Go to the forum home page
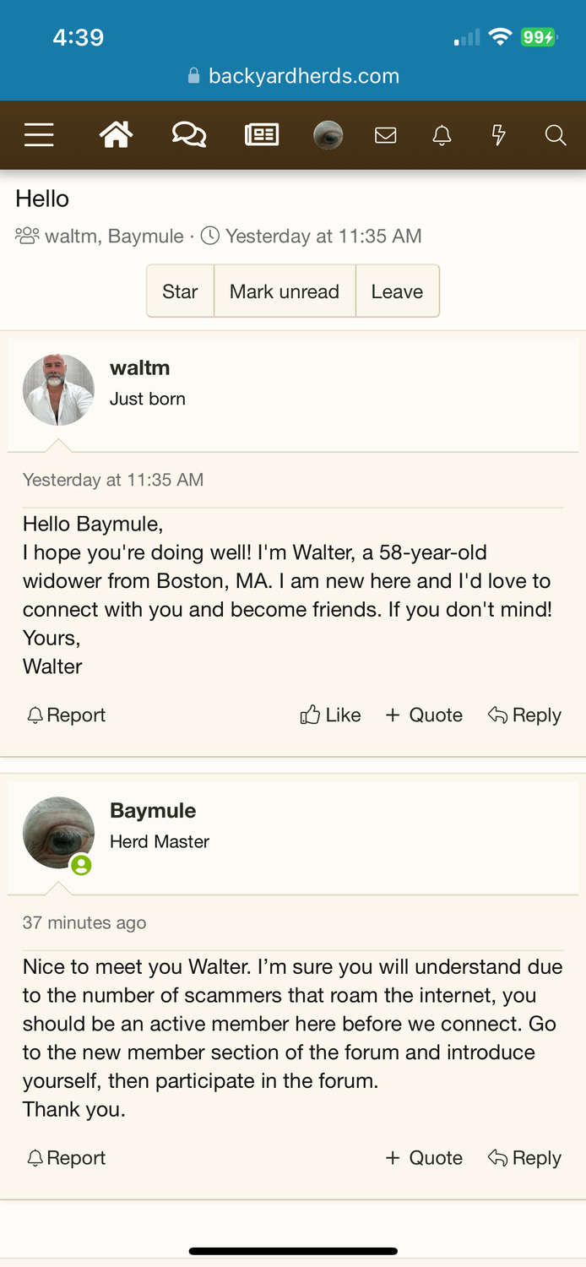Viewport: 586px width, 1267px height. [x=117, y=135]
